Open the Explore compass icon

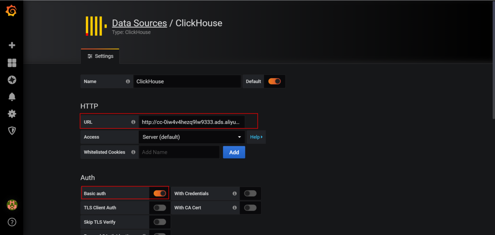(x=12, y=80)
